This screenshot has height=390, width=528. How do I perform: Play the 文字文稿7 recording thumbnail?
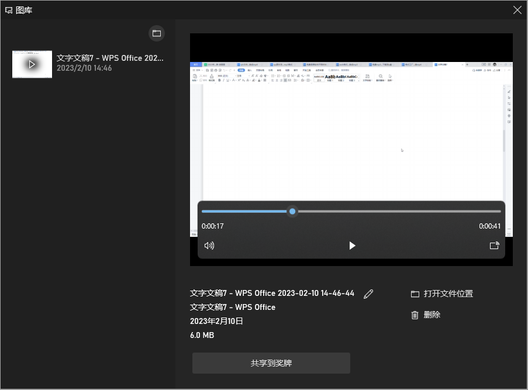tap(32, 64)
